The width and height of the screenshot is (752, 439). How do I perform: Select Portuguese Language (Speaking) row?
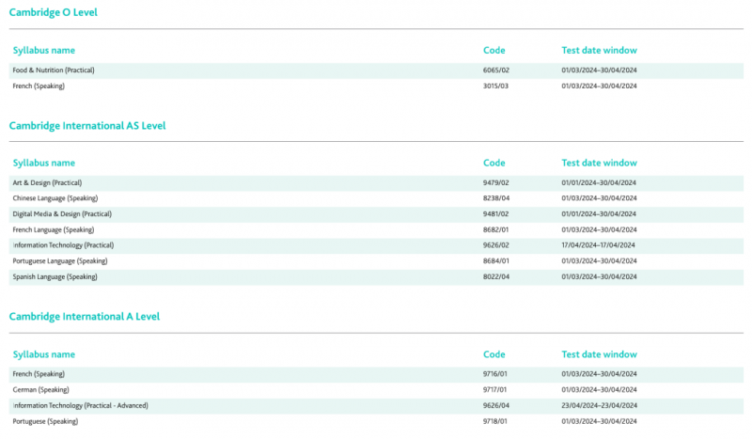pyautogui.click(x=376, y=261)
